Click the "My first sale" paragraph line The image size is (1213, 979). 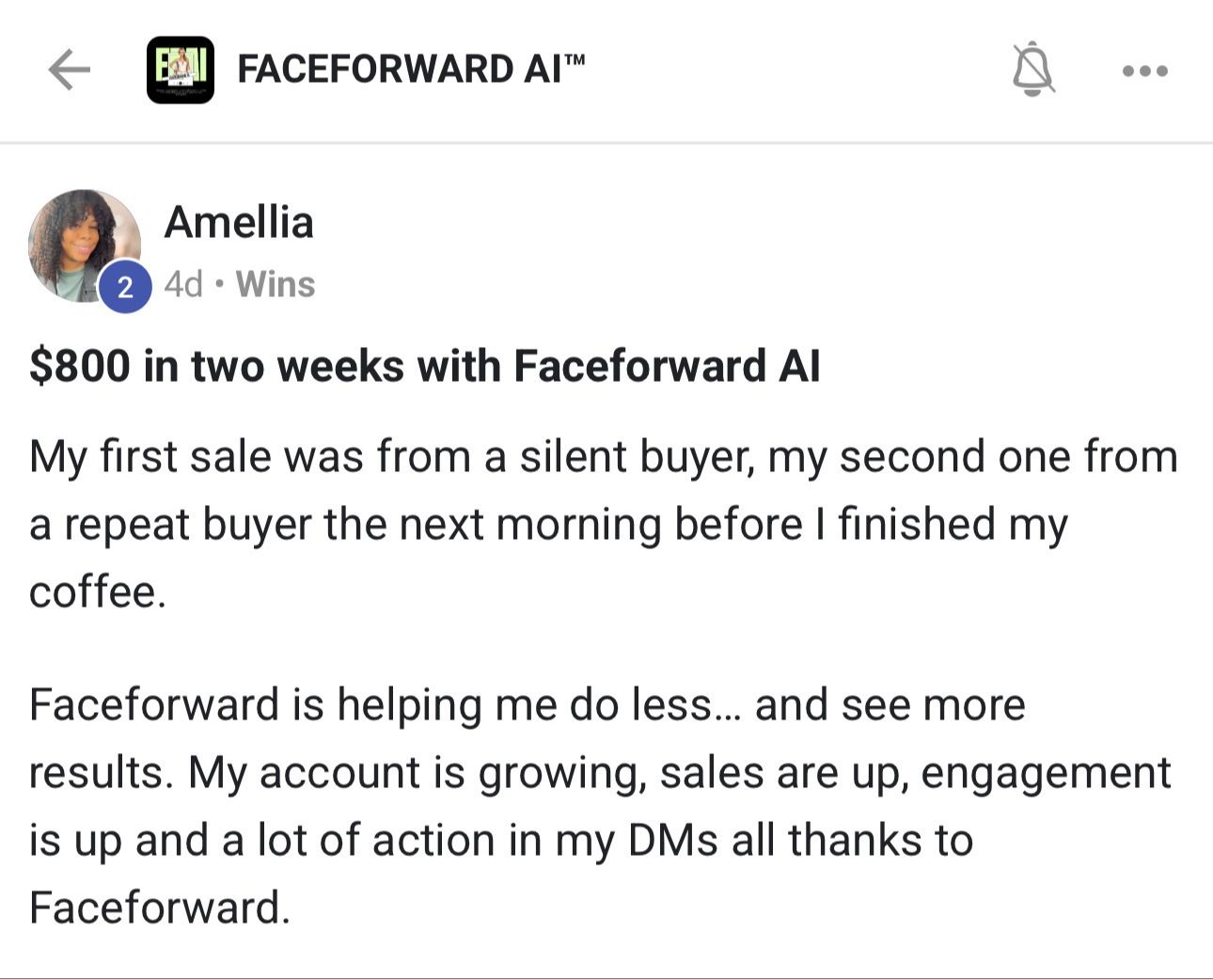tap(603, 457)
